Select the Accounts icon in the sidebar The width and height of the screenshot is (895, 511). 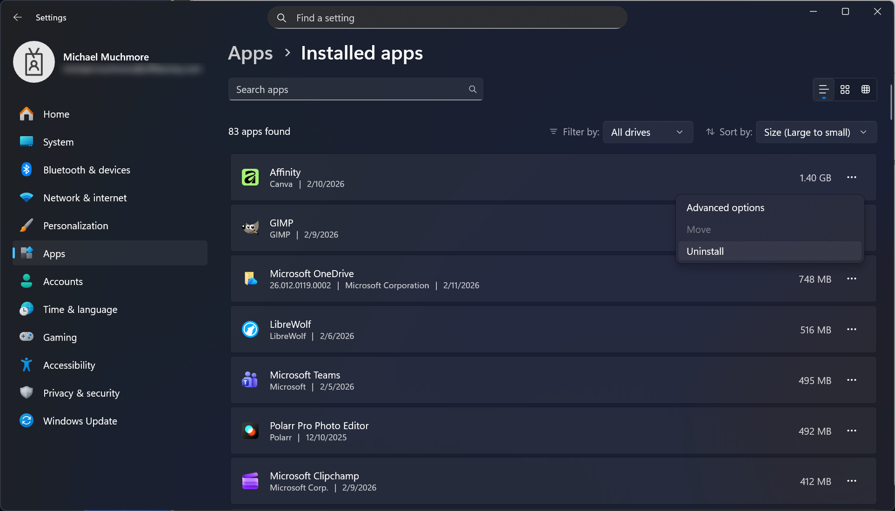pos(27,281)
